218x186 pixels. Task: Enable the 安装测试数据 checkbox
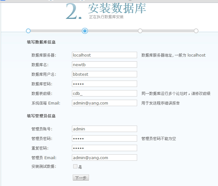[75, 166]
